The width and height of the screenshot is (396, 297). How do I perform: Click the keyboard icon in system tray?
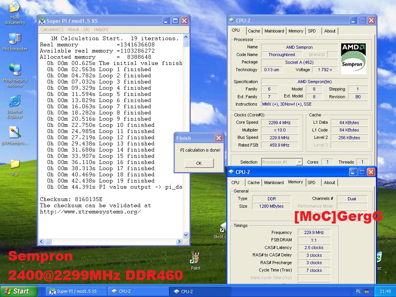(367, 292)
